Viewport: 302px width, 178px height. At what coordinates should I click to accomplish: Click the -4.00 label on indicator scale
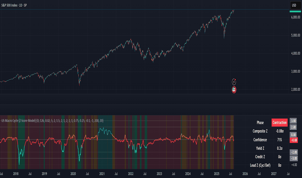[x=294, y=165]
